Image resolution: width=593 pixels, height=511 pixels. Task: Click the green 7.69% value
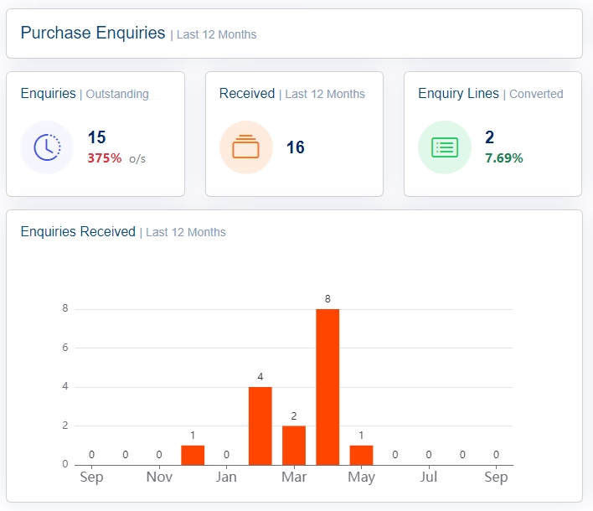pos(504,158)
